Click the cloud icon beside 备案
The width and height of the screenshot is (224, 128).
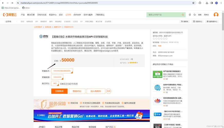[194, 15]
